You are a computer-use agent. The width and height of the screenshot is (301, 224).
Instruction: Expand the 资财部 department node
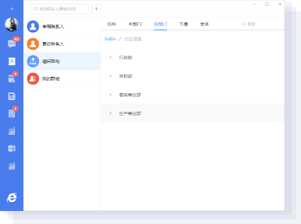click(110, 76)
